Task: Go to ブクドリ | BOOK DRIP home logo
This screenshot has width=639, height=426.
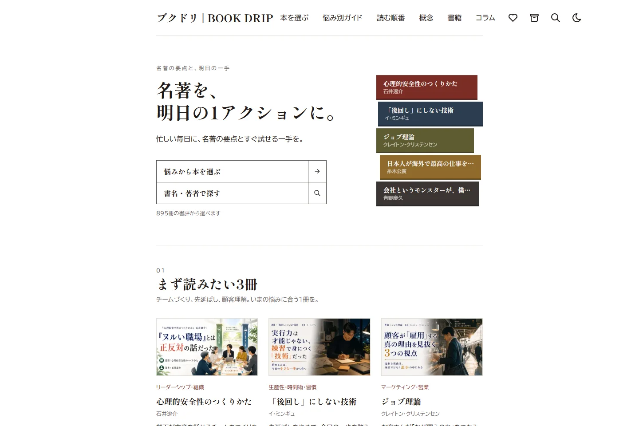Action: (215, 18)
